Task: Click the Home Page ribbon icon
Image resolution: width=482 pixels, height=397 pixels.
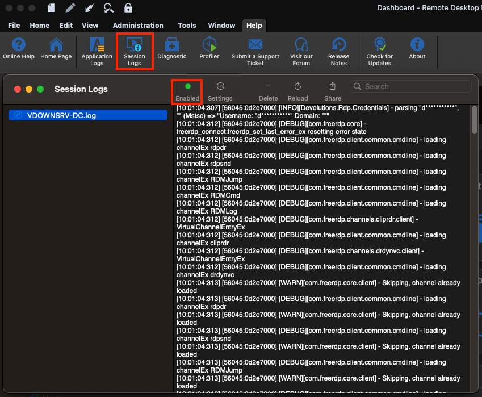Action: pos(56,49)
